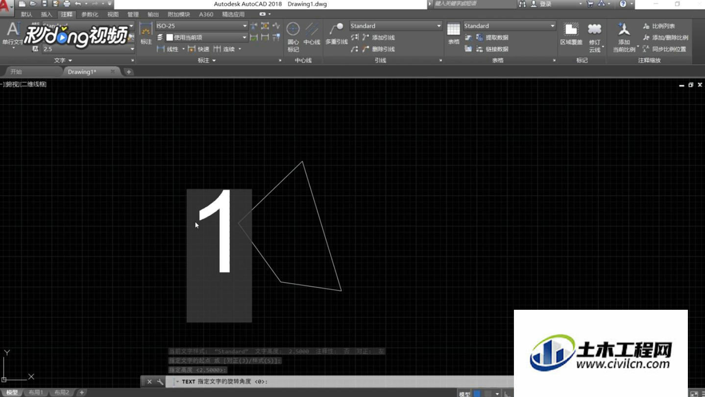
Task: Open the Autodesk App Store cart icon
Action: pyautogui.click(x=590, y=4)
